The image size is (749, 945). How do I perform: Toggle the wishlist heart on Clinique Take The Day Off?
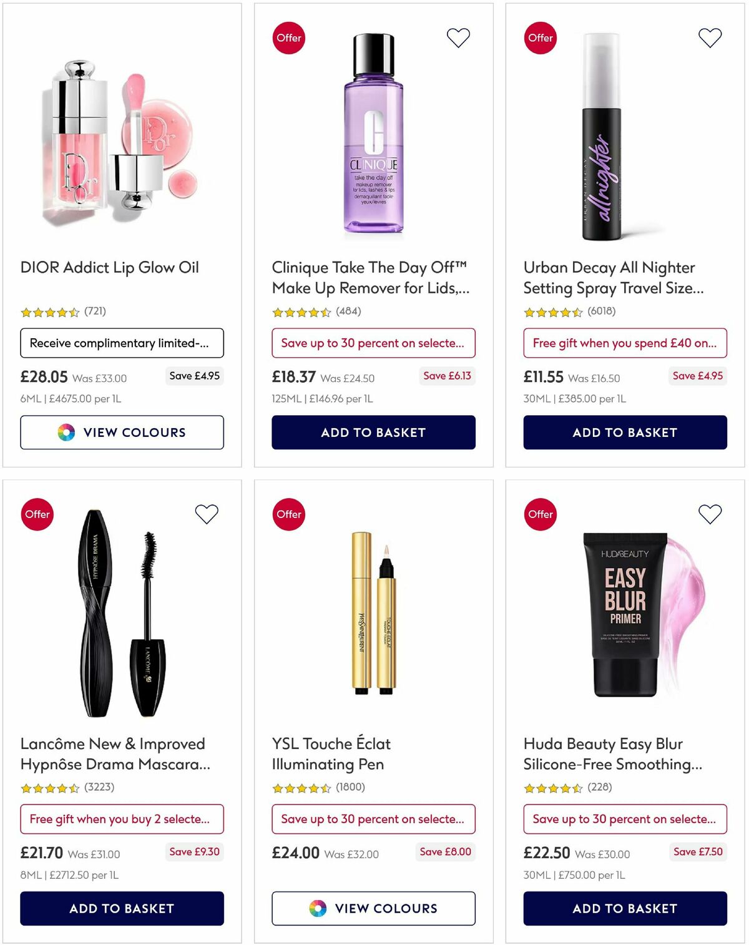pos(459,37)
